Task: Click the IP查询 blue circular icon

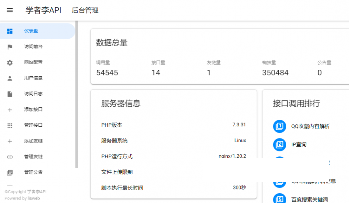Action: (x=279, y=145)
